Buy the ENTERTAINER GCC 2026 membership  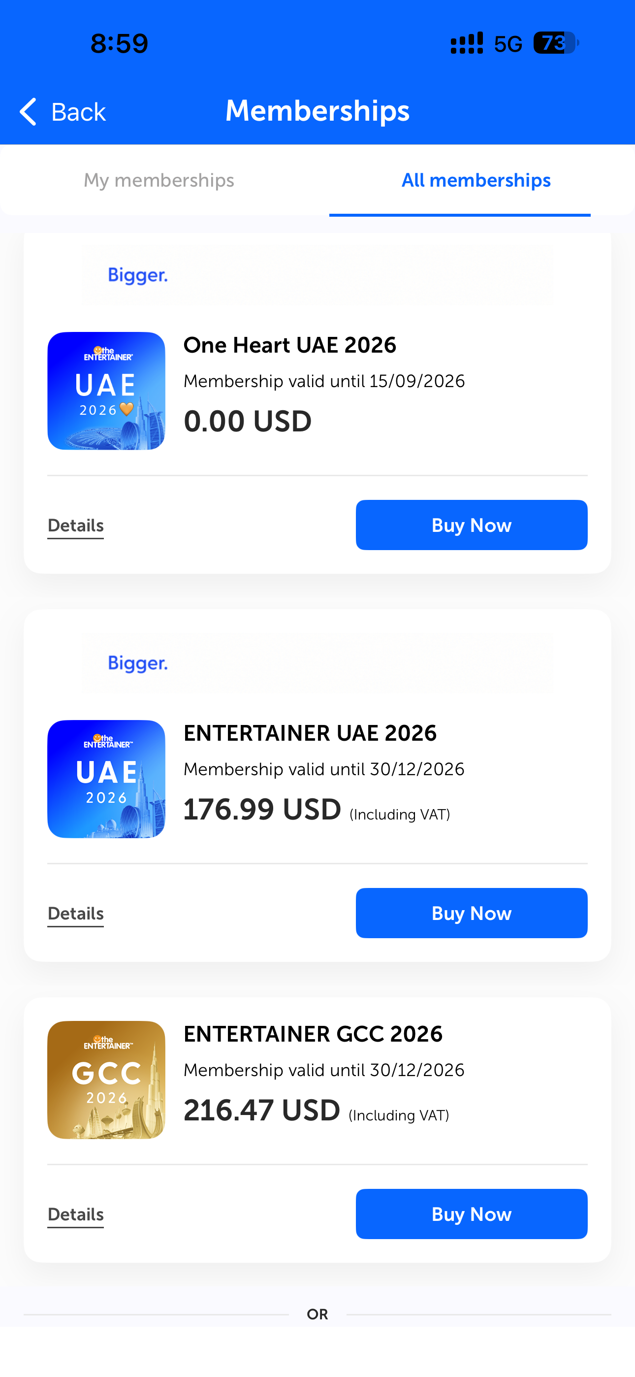coord(472,1214)
